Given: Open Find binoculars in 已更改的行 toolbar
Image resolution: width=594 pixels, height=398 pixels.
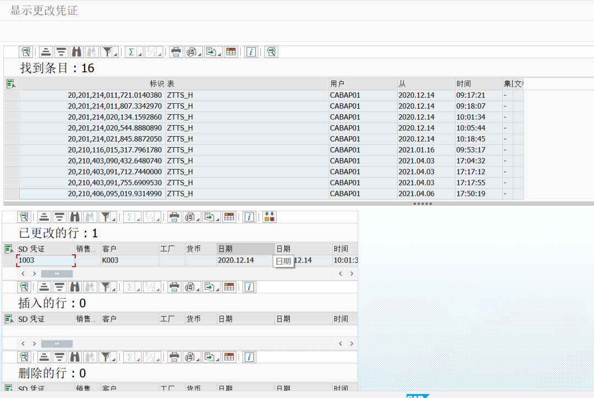Looking at the screenshot, I should tap(75, 217).
